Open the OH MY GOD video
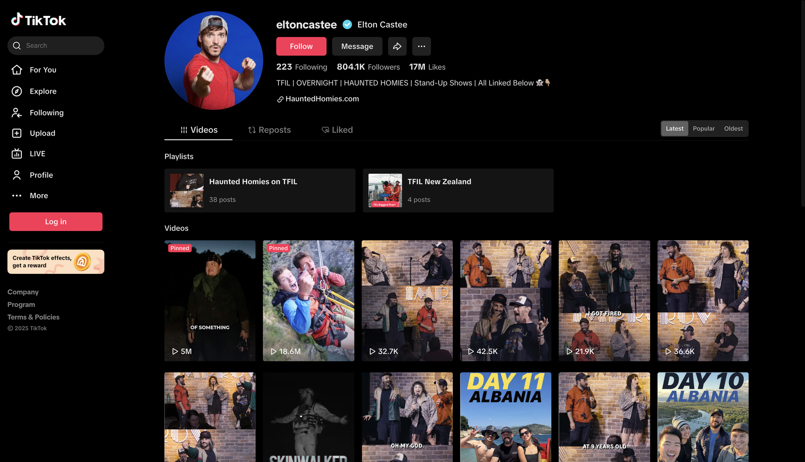The width and height of the screenshot is (805, 462). point(407,417)
